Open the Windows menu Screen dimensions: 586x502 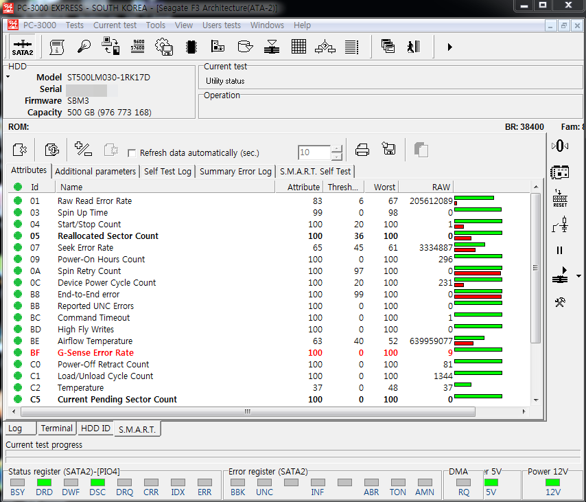point(267,25)
